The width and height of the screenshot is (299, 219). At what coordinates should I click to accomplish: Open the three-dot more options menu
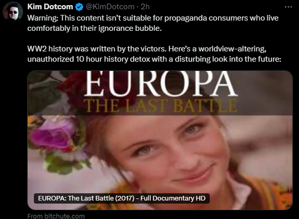tap(288, 7)
